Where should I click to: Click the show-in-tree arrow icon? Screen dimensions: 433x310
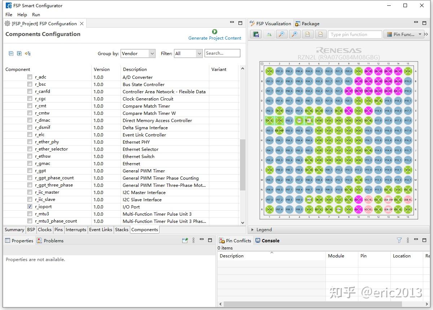point(28,53)
